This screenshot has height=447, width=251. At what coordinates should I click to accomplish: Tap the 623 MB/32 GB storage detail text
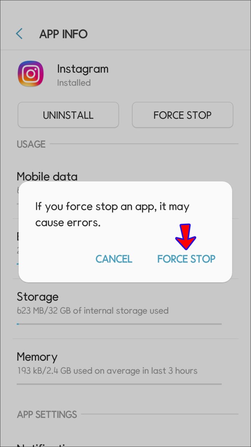93,311
